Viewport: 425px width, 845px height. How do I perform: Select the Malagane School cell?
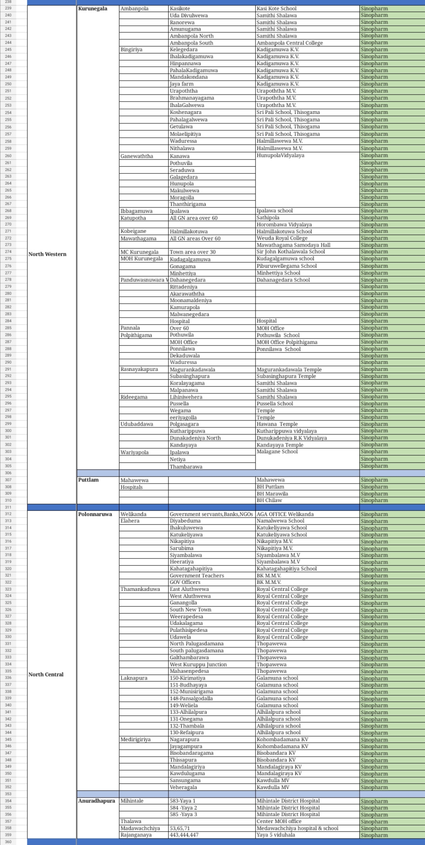click(x=307, y=459)
